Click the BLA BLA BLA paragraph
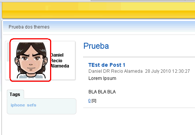The image size is (195, 135). 102,92
